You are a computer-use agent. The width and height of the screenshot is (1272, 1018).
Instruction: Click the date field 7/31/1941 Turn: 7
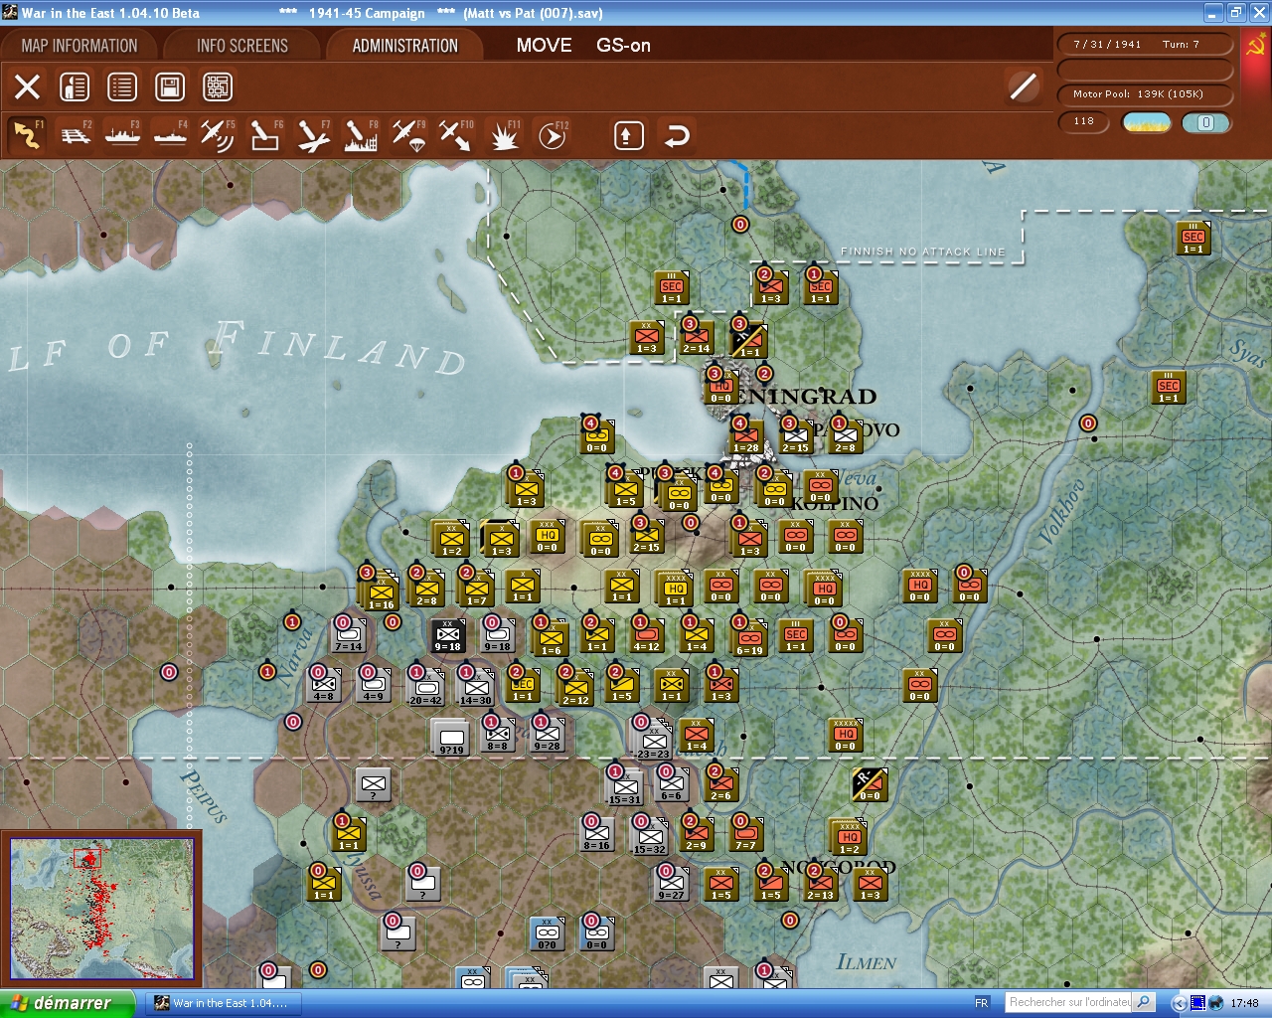click(x=1146, y=45)
